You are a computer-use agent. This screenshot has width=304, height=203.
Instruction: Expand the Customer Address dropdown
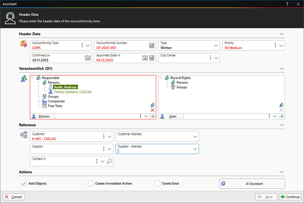195,137
